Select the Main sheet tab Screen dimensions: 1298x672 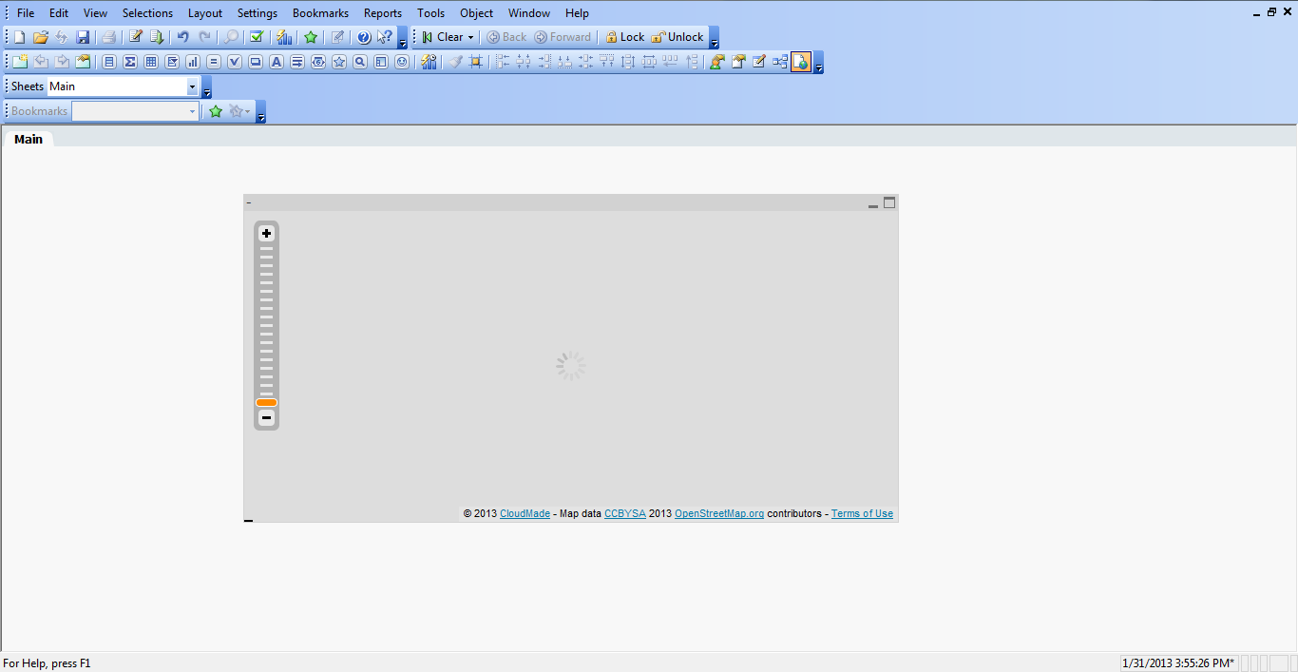29,139
